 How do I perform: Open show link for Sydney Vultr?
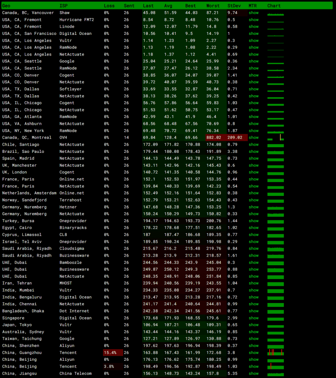(253, 332)
